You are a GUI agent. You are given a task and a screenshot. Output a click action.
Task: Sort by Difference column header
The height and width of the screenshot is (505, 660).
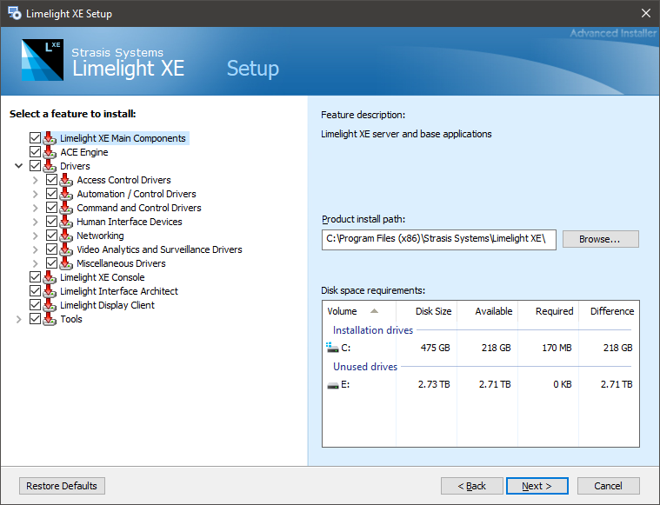[x=609, y=311]
